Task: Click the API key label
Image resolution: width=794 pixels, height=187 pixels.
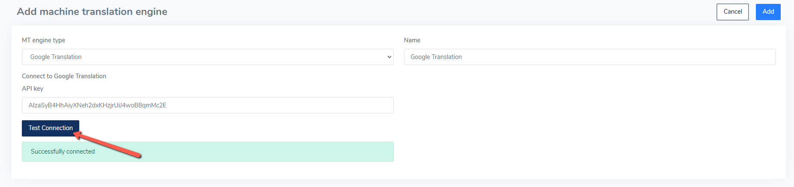Action: [33, 89]
